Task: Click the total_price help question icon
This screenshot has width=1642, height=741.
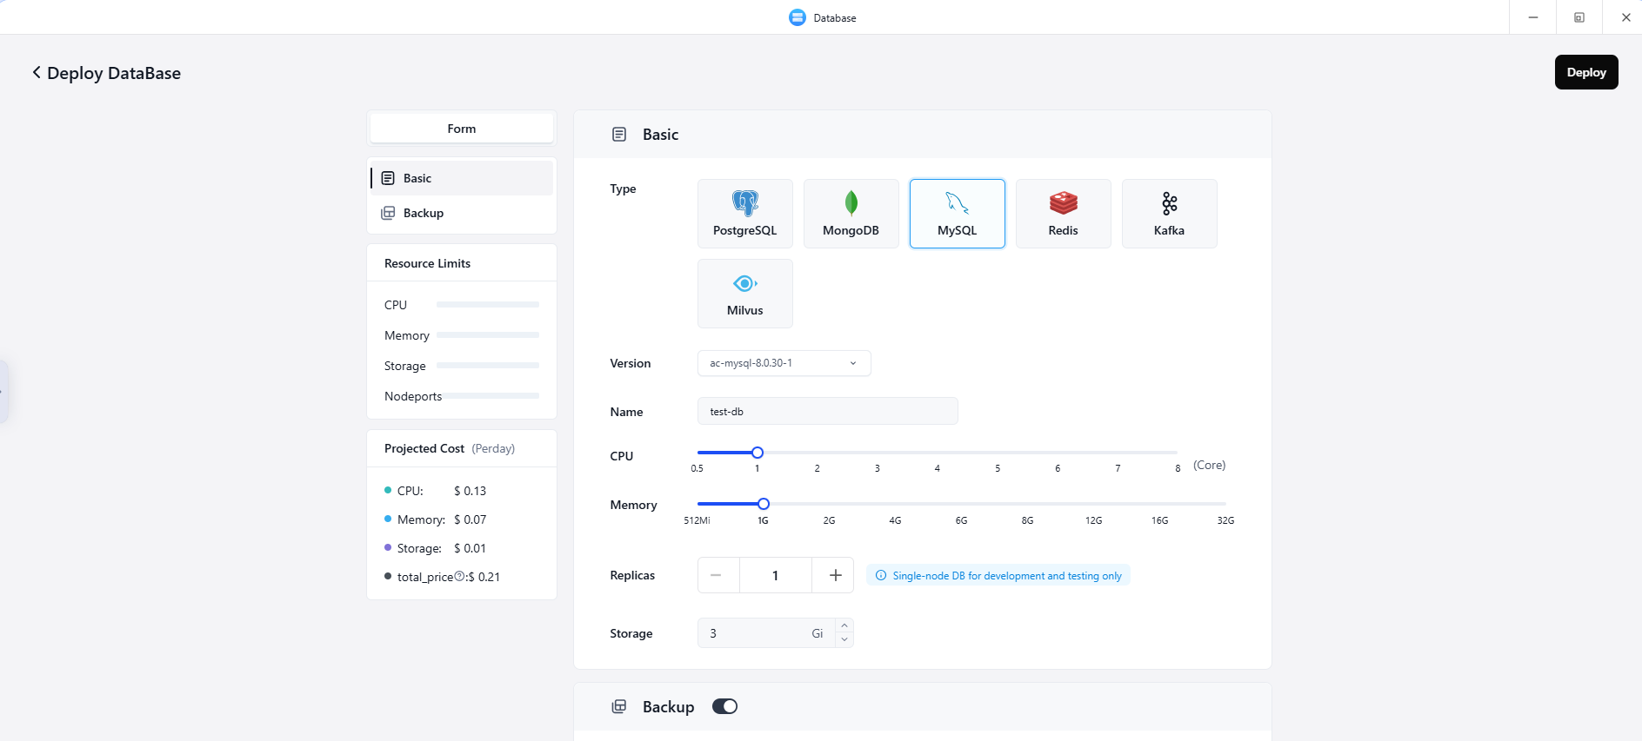Action: (459, 576)
